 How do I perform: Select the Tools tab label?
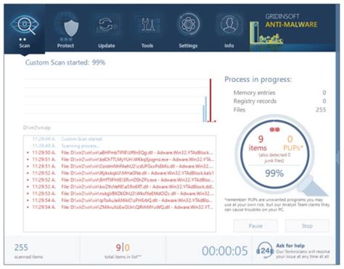point(147,46)
